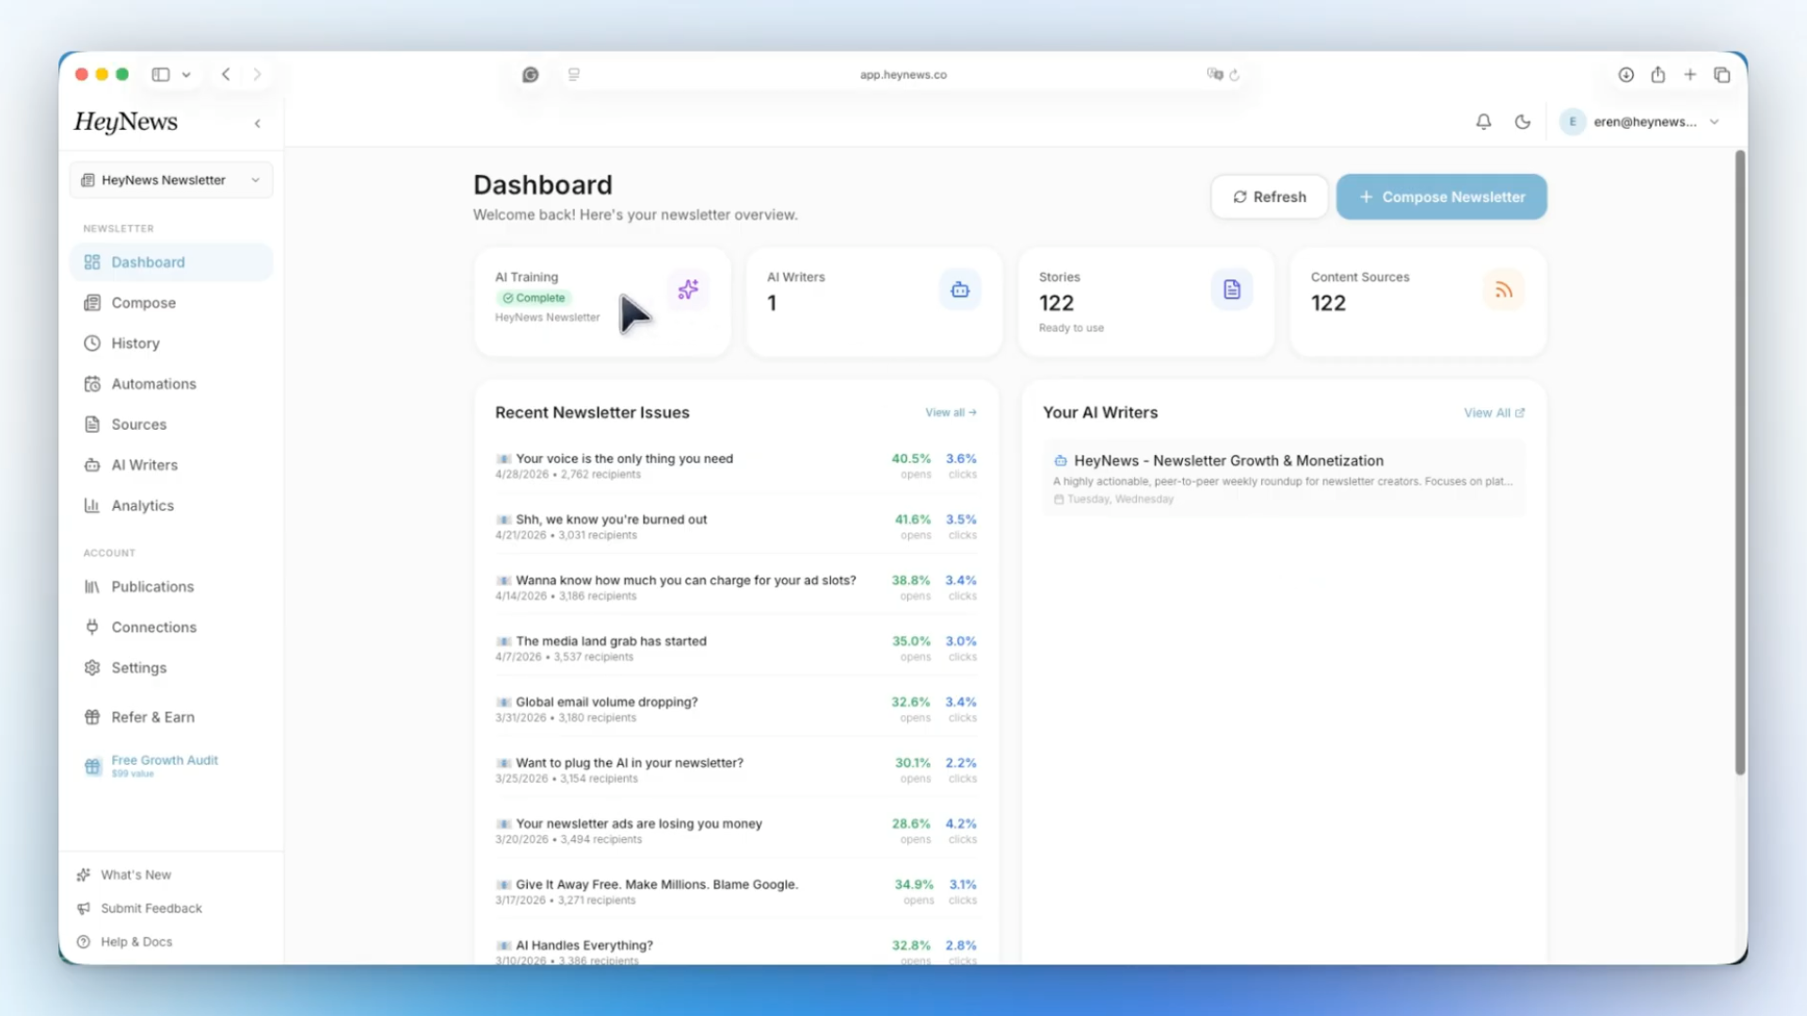Open Safari downloads icon
This screenshot has height=1016, width=1807.
point(1625,74)
